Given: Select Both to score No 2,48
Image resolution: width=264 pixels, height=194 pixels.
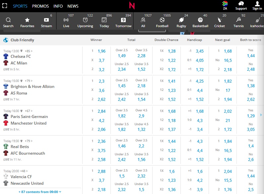Looking at the screenshot, I should pos(251,69).
